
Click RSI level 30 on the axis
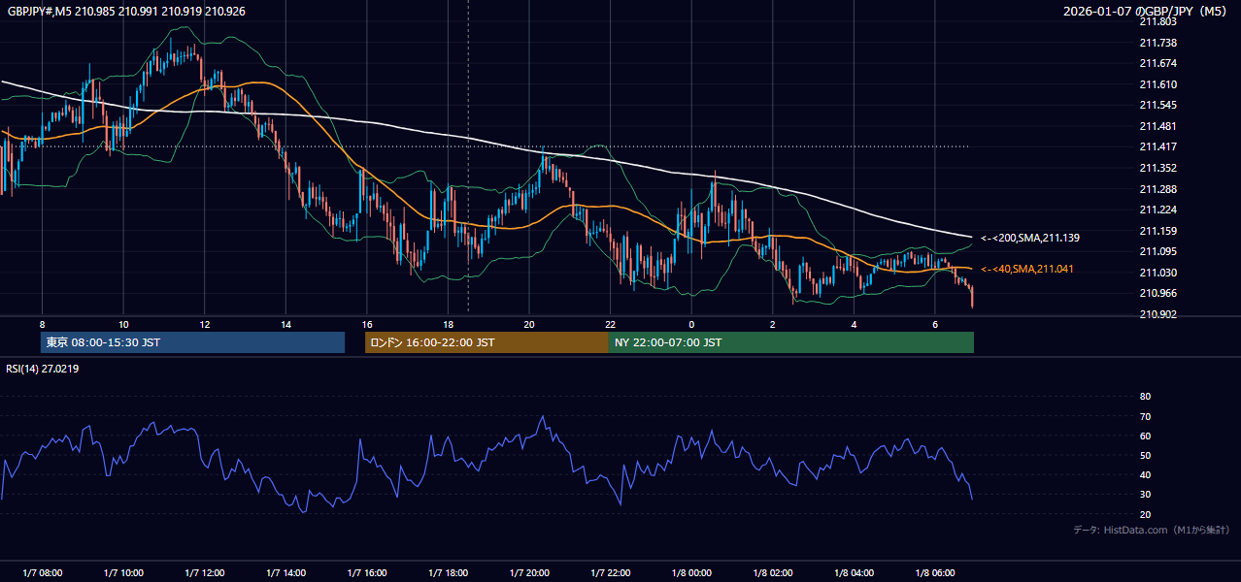point(1145,495)
